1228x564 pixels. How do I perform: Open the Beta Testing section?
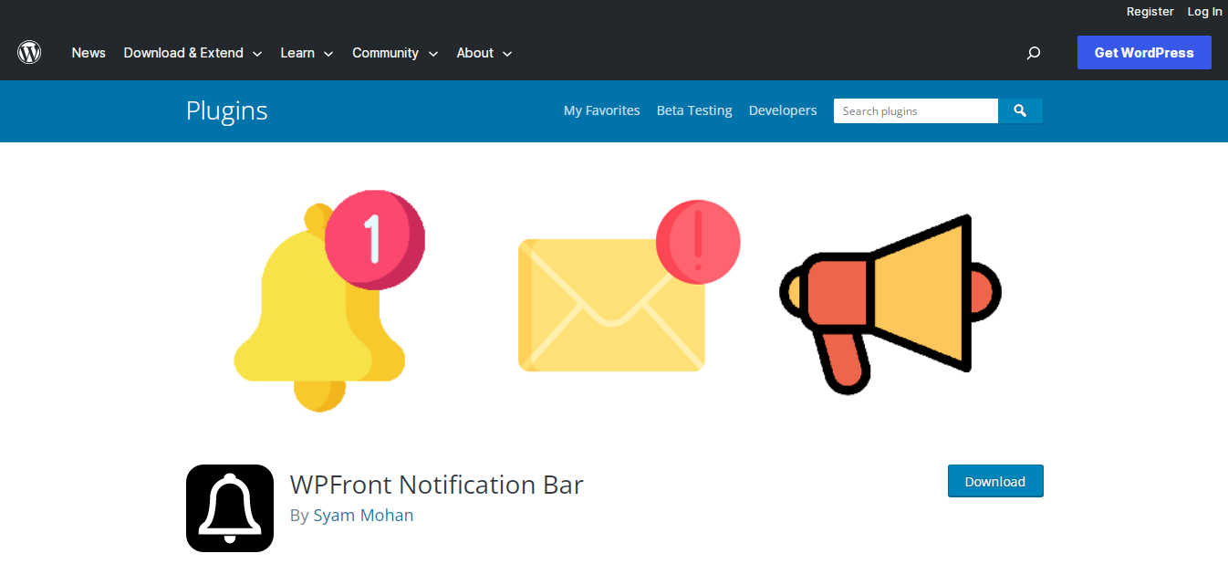pos(693,110)
